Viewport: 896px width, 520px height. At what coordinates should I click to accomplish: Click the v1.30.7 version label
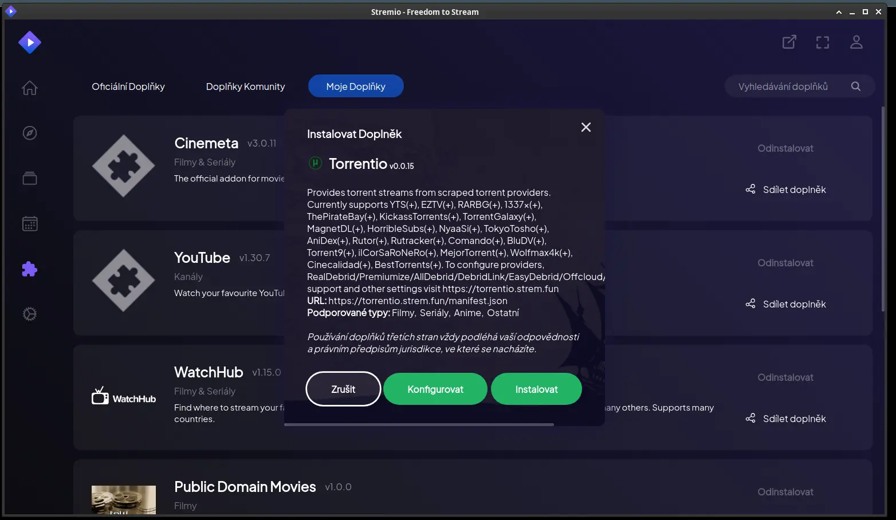click(254, 258)
